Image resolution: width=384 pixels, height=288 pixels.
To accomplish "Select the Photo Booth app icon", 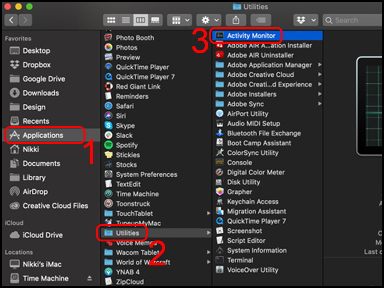I will (x=108, y=37).
